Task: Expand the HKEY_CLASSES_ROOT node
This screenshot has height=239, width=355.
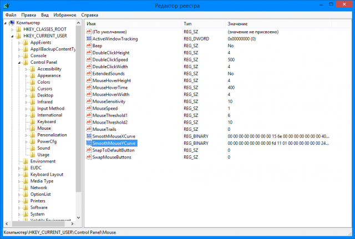Action: [12, 29]
